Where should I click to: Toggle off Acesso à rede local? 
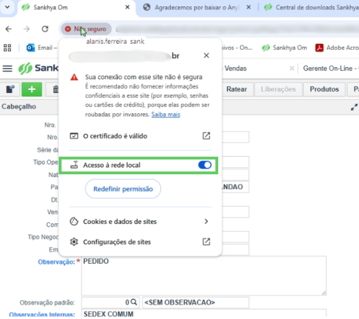point(205,165)
